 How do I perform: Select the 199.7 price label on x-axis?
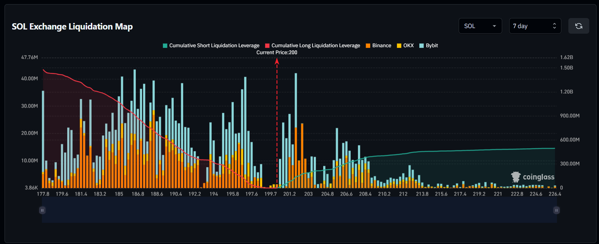270,194
